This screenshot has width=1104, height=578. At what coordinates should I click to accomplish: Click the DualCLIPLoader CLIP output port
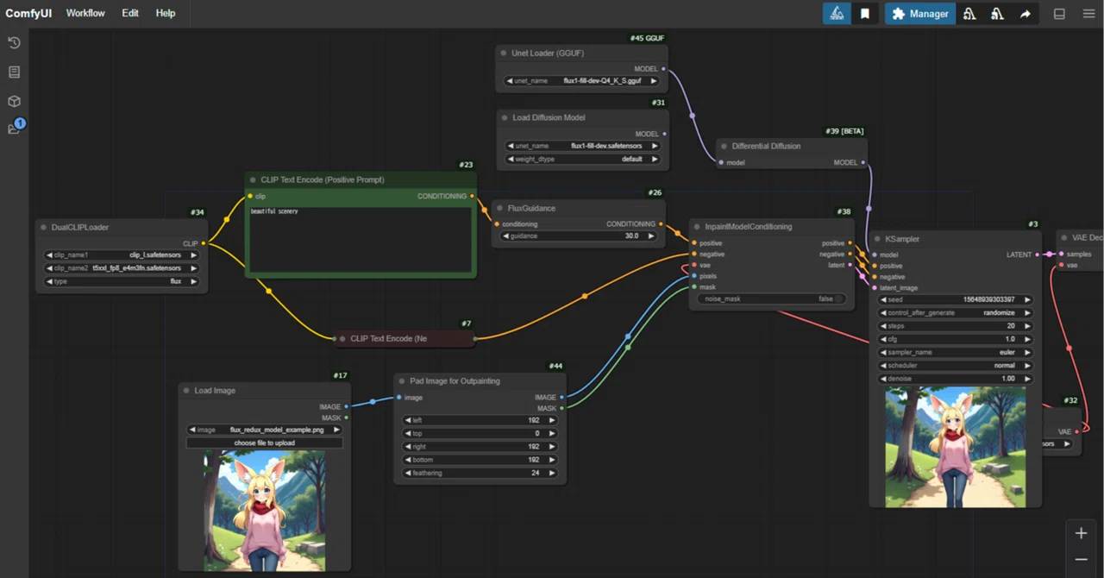pos(204,243)
